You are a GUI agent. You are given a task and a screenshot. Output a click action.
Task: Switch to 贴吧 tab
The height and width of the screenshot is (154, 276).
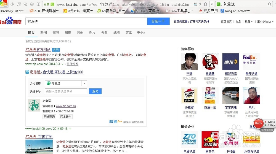point(56,33)
